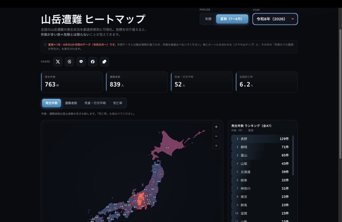Open the 令和8年（2026） year dropdown
Viewport: 342px width, 222px height.
275,19
